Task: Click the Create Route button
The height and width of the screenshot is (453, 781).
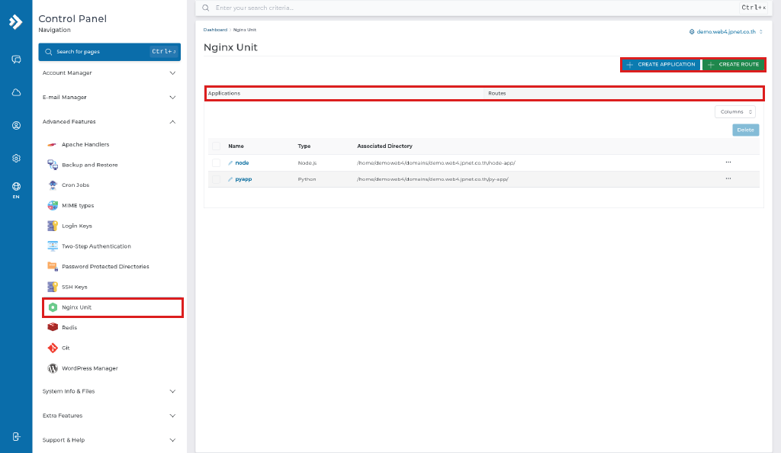Action: (734, 65)
